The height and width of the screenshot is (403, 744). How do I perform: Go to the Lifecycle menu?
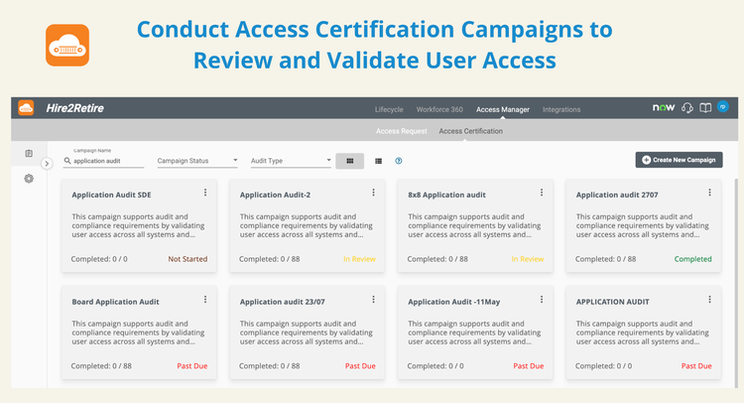(389, 109)
